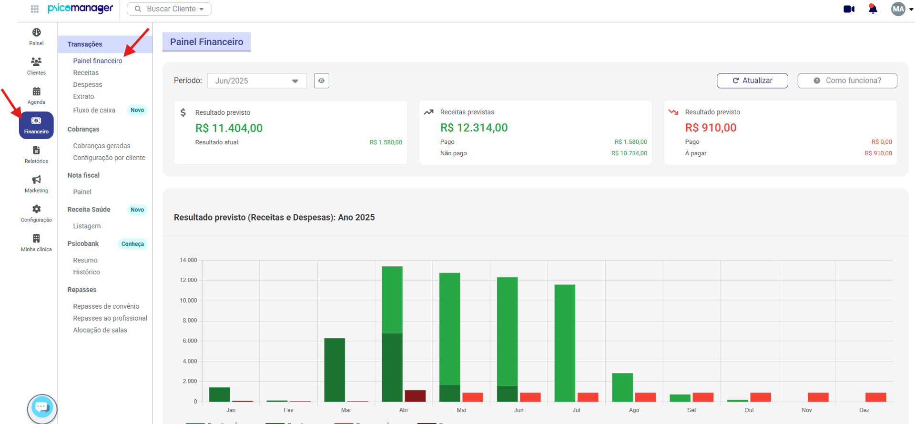Click the tall green Abr revenue bar
This screenshot has height=424, width=915.
(x=392, y=300)
